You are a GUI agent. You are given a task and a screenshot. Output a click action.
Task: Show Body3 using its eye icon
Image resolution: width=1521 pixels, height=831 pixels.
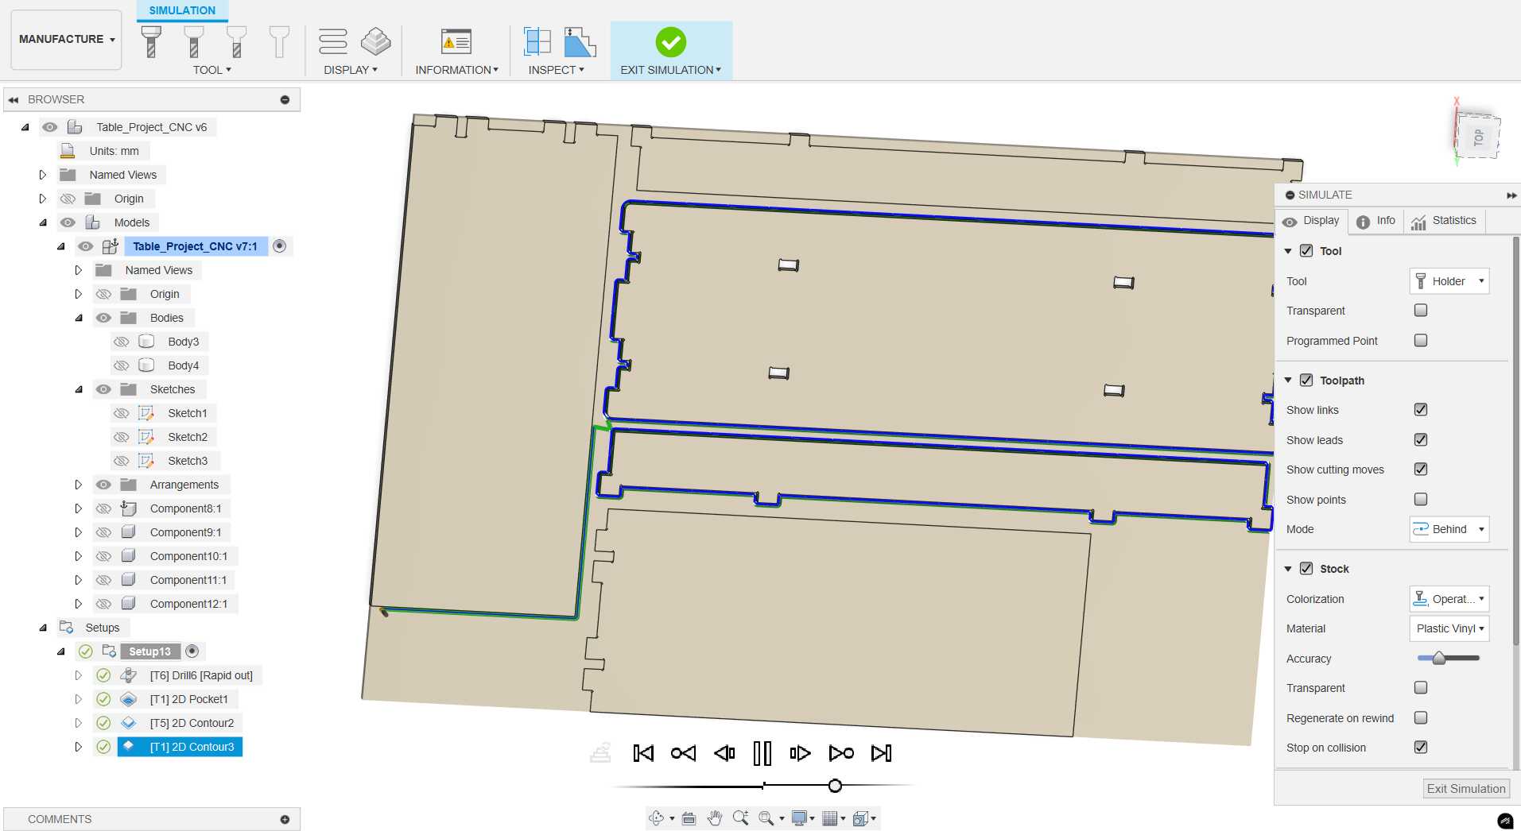tap(121, 342)
